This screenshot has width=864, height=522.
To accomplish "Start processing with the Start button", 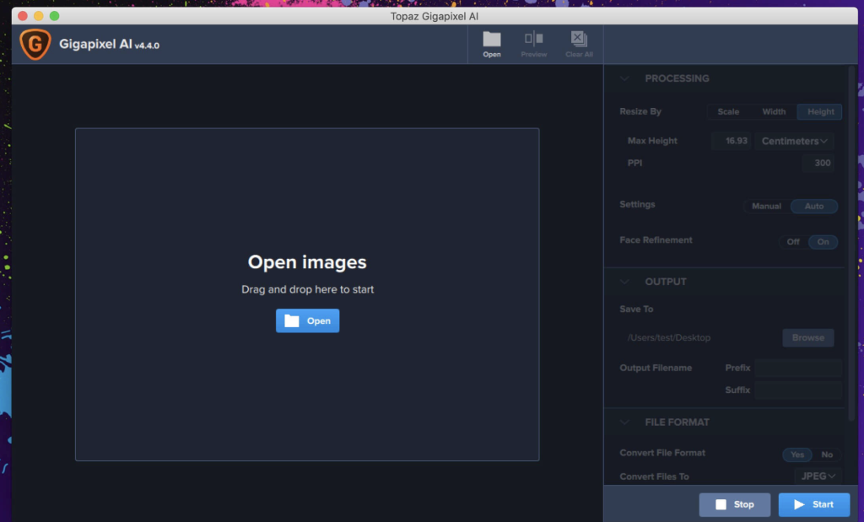I will [813, 504].
